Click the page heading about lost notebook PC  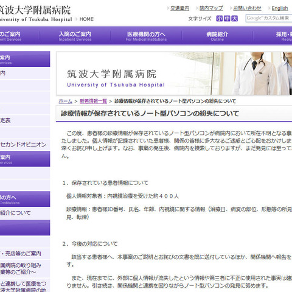pyautogui.click(x=150, y=113)
